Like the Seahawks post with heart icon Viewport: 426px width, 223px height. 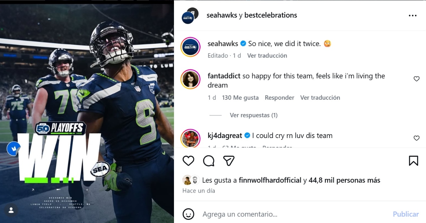pyautogui.click(x=189, y=161)
